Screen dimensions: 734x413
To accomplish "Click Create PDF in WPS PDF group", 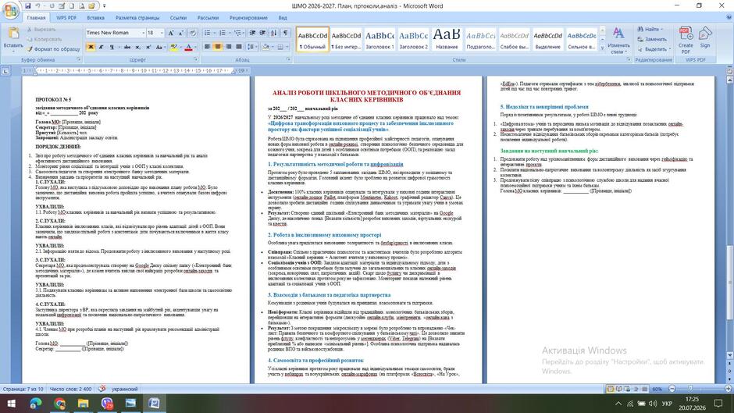I will pos(686,40).
